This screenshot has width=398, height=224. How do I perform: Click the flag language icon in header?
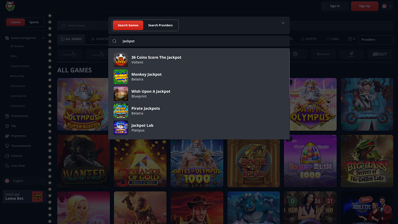[x=384, y=6]
